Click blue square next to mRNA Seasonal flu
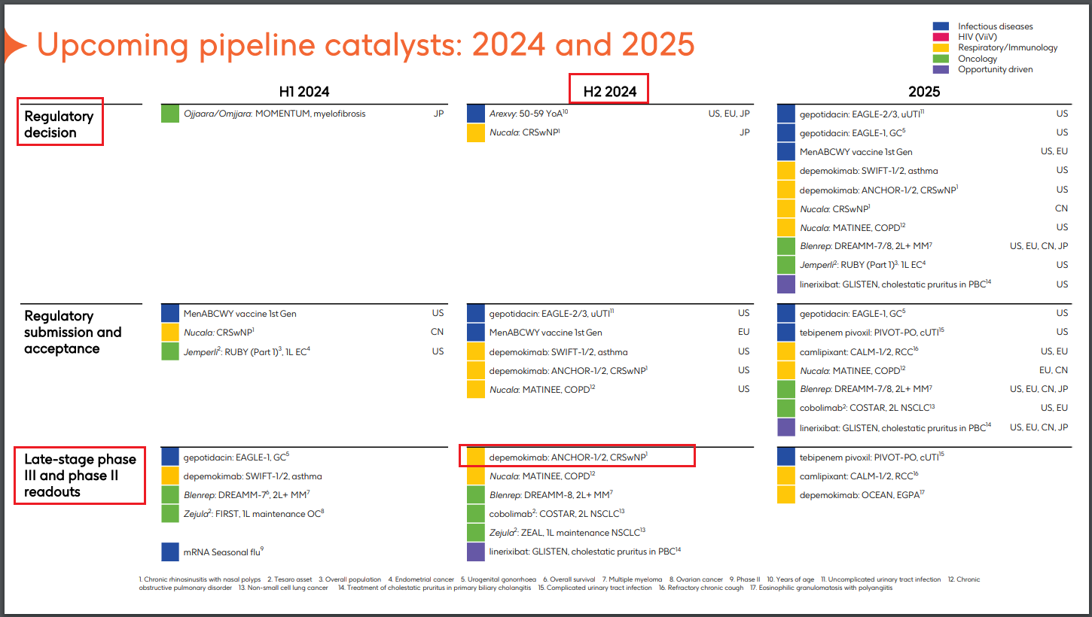 170,552
